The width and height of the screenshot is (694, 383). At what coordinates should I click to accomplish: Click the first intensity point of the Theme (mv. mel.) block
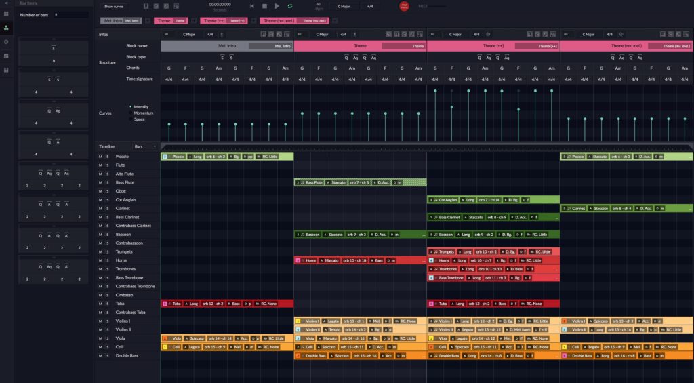[x=569, y=119]
